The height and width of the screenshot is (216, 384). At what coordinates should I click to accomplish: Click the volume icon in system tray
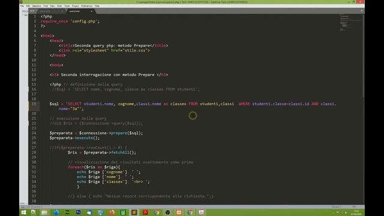point(346,212)
